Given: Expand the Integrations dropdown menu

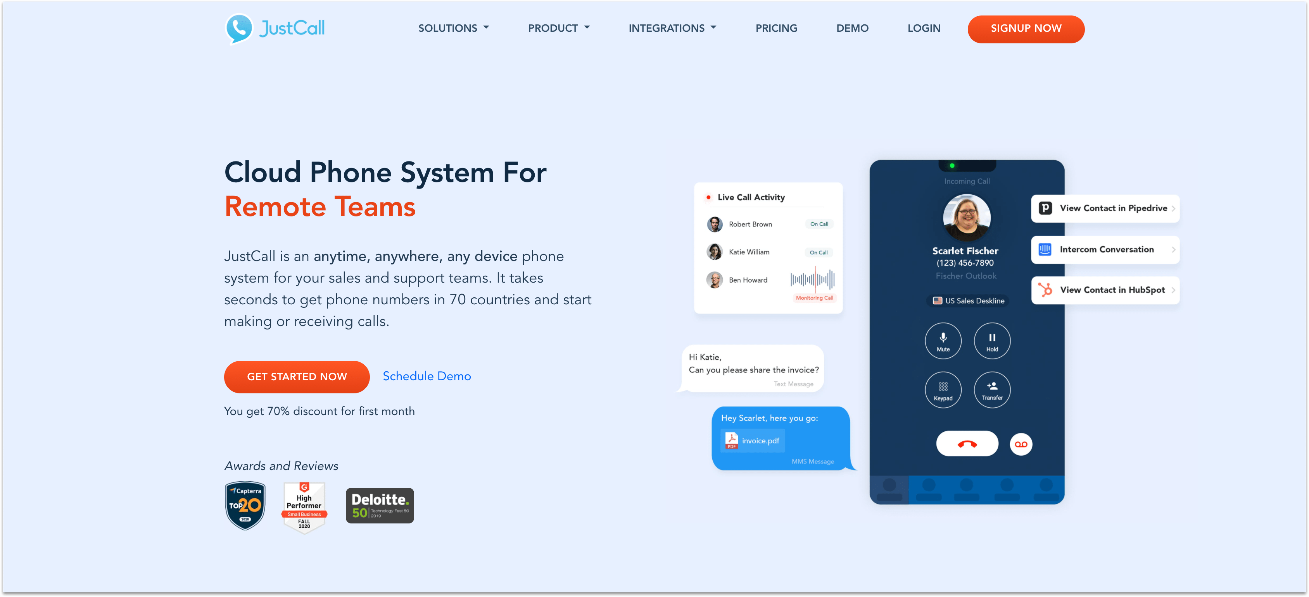Looking at the screenshot, I should click(x=672, y=28).
